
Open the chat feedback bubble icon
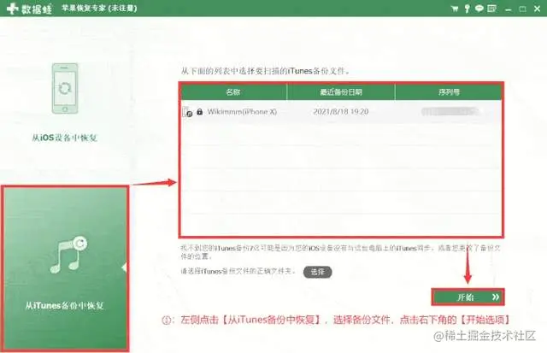(x=479, y=9)
